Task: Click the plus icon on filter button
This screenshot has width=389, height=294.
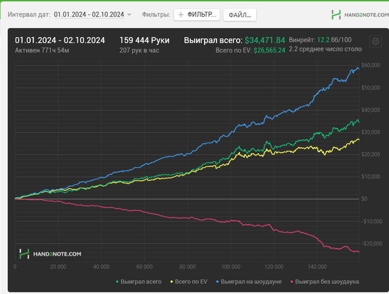Action: 181,15
